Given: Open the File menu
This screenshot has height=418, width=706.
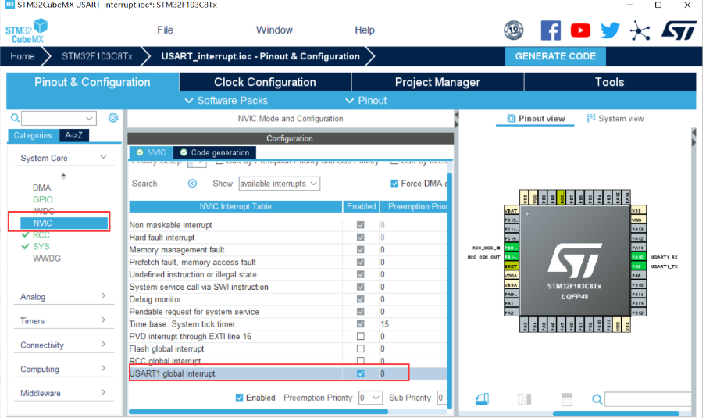Looking at the screenshot, I should point(165,30).
